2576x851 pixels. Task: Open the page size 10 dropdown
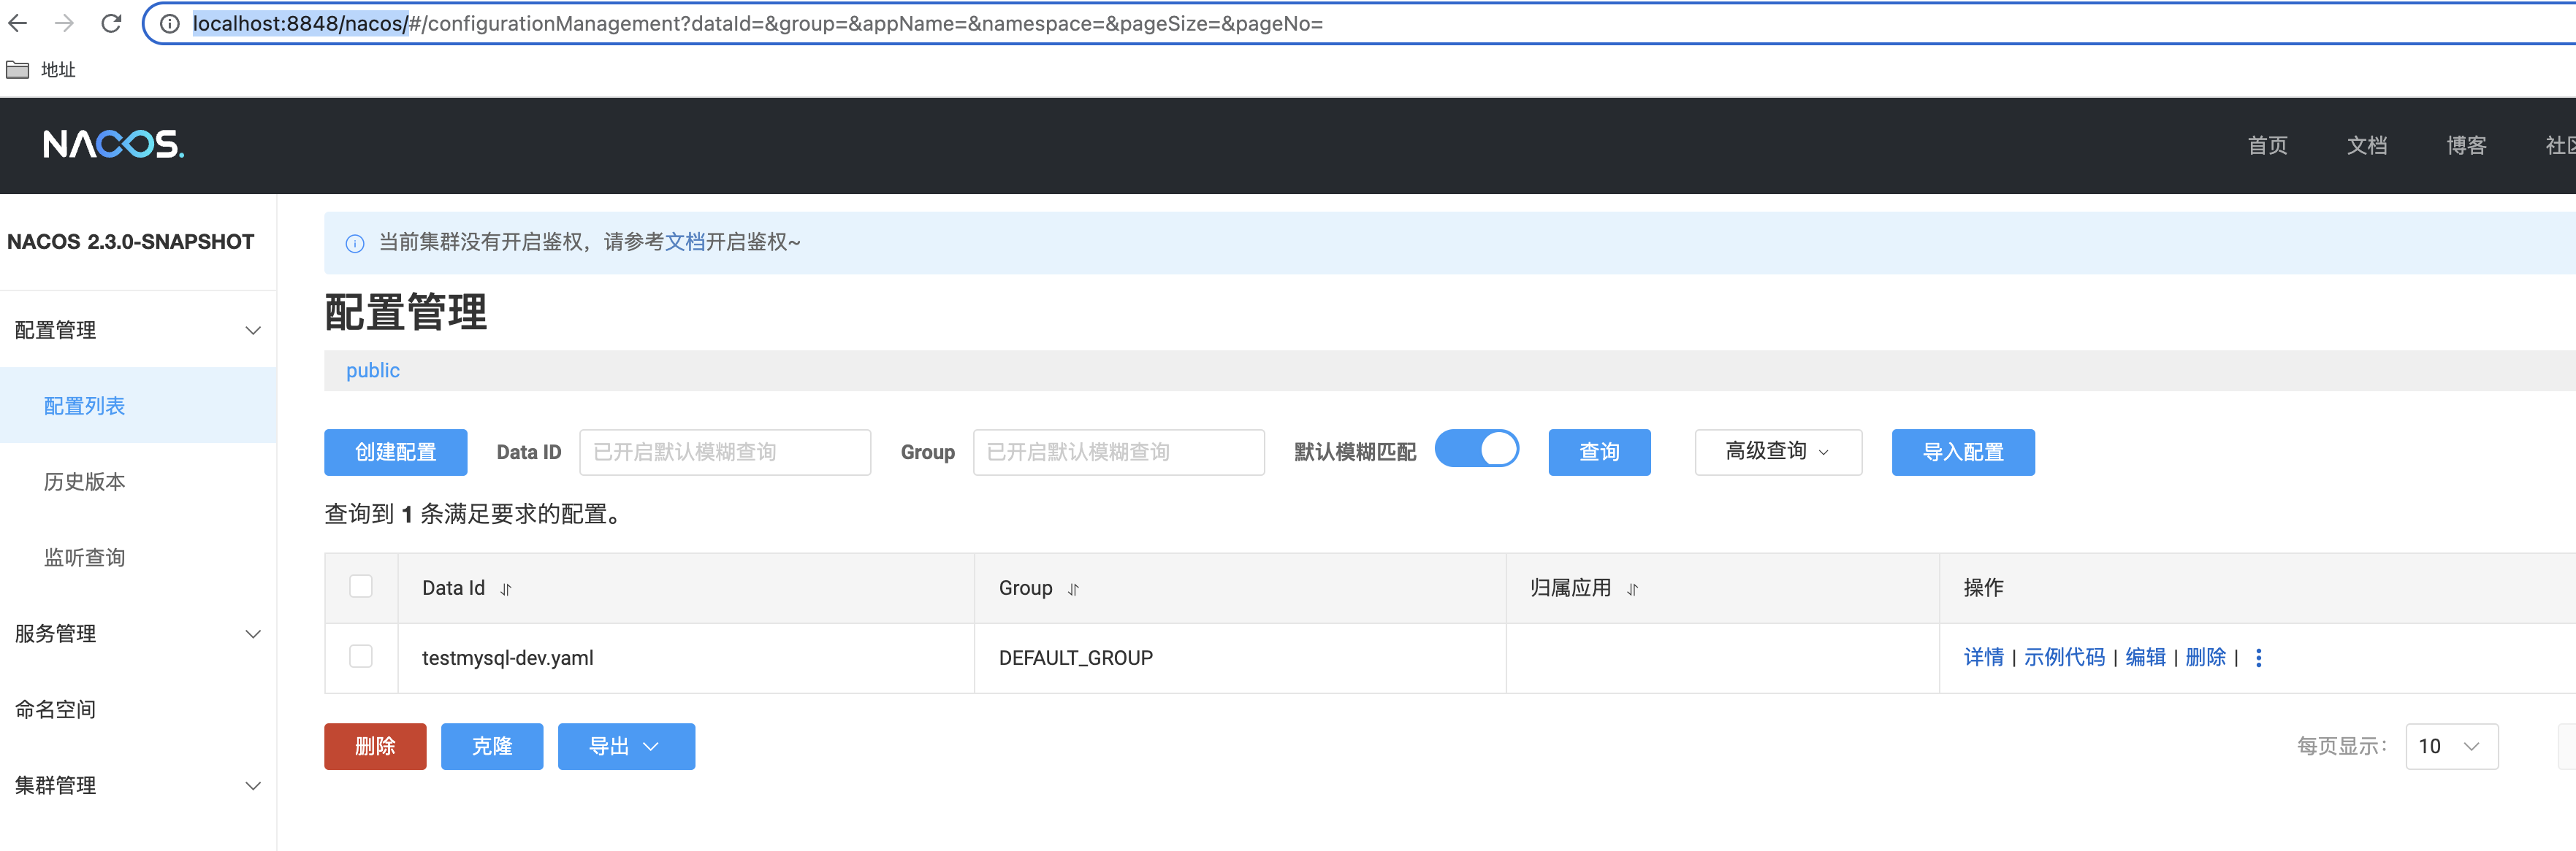click(x=2451, y=746)
